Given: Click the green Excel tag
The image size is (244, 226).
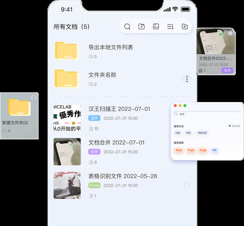Looking at the screenshot, I should point(94,185).
